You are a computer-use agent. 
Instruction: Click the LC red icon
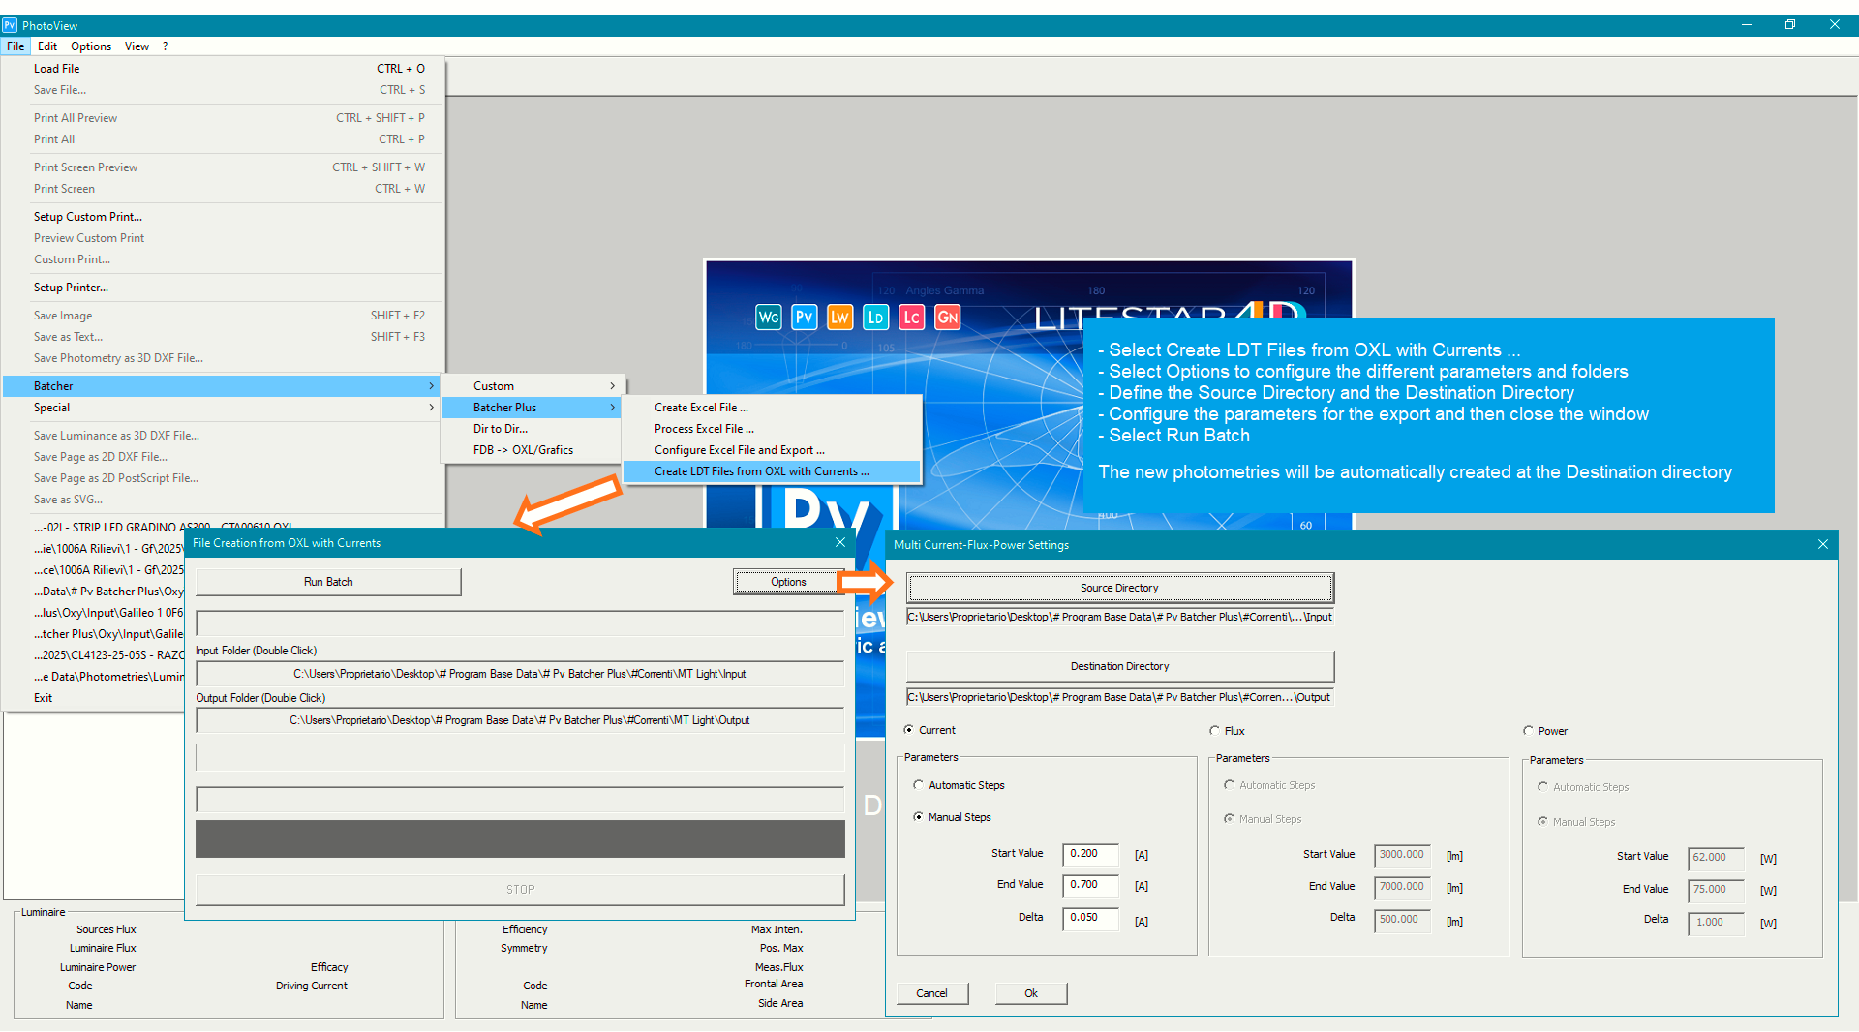coord(911,318)
